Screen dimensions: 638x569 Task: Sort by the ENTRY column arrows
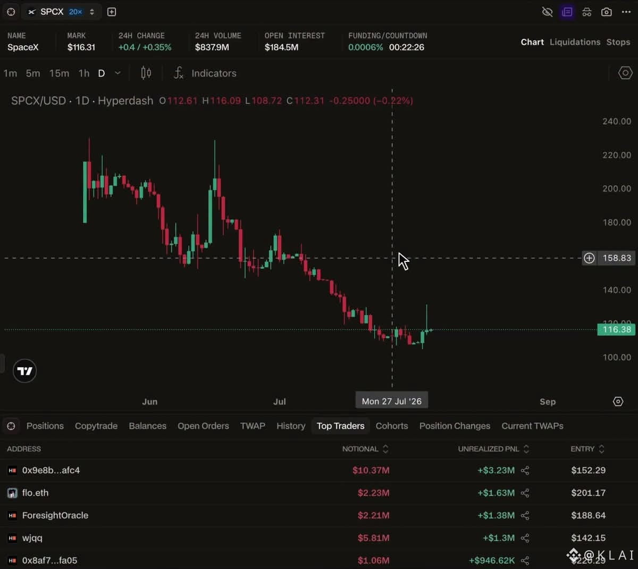click(x=601, y=449)
